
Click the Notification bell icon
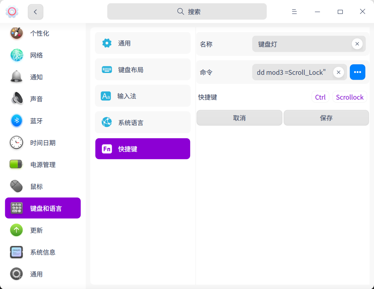16,77
